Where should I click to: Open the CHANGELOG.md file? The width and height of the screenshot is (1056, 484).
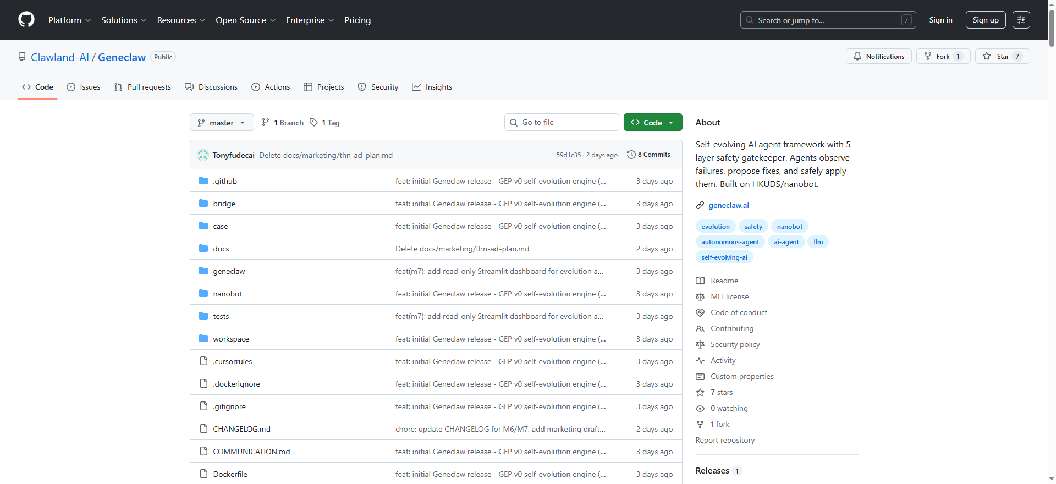click(242, 429)
